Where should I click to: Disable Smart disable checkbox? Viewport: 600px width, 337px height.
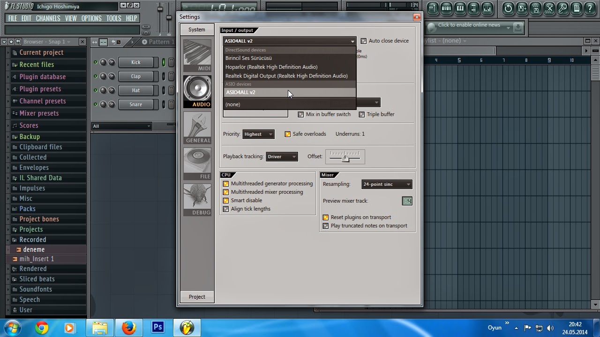[x=226, y=201]
